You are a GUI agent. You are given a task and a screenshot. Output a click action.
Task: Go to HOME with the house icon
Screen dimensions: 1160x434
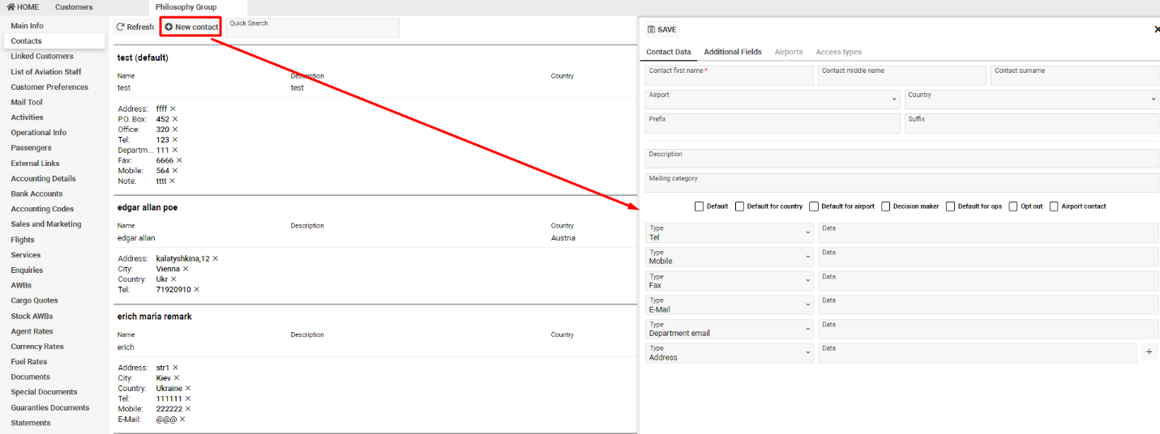pos(23,7)
